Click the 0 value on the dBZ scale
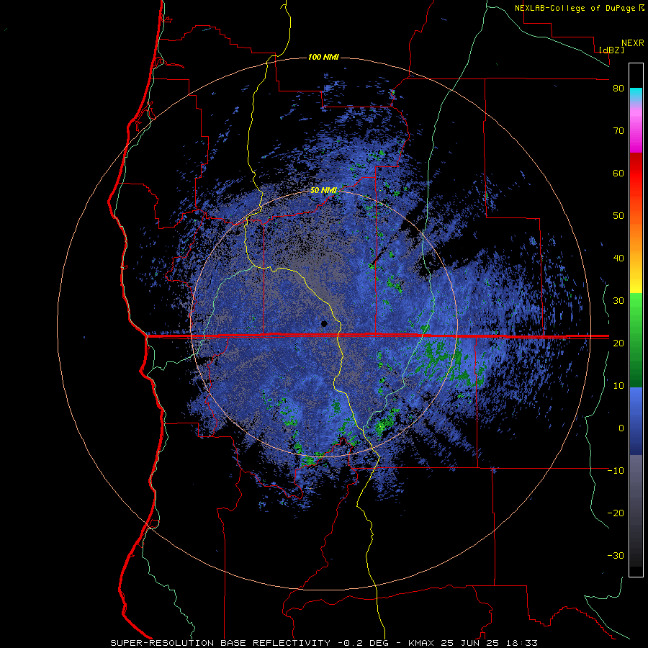 621,428
